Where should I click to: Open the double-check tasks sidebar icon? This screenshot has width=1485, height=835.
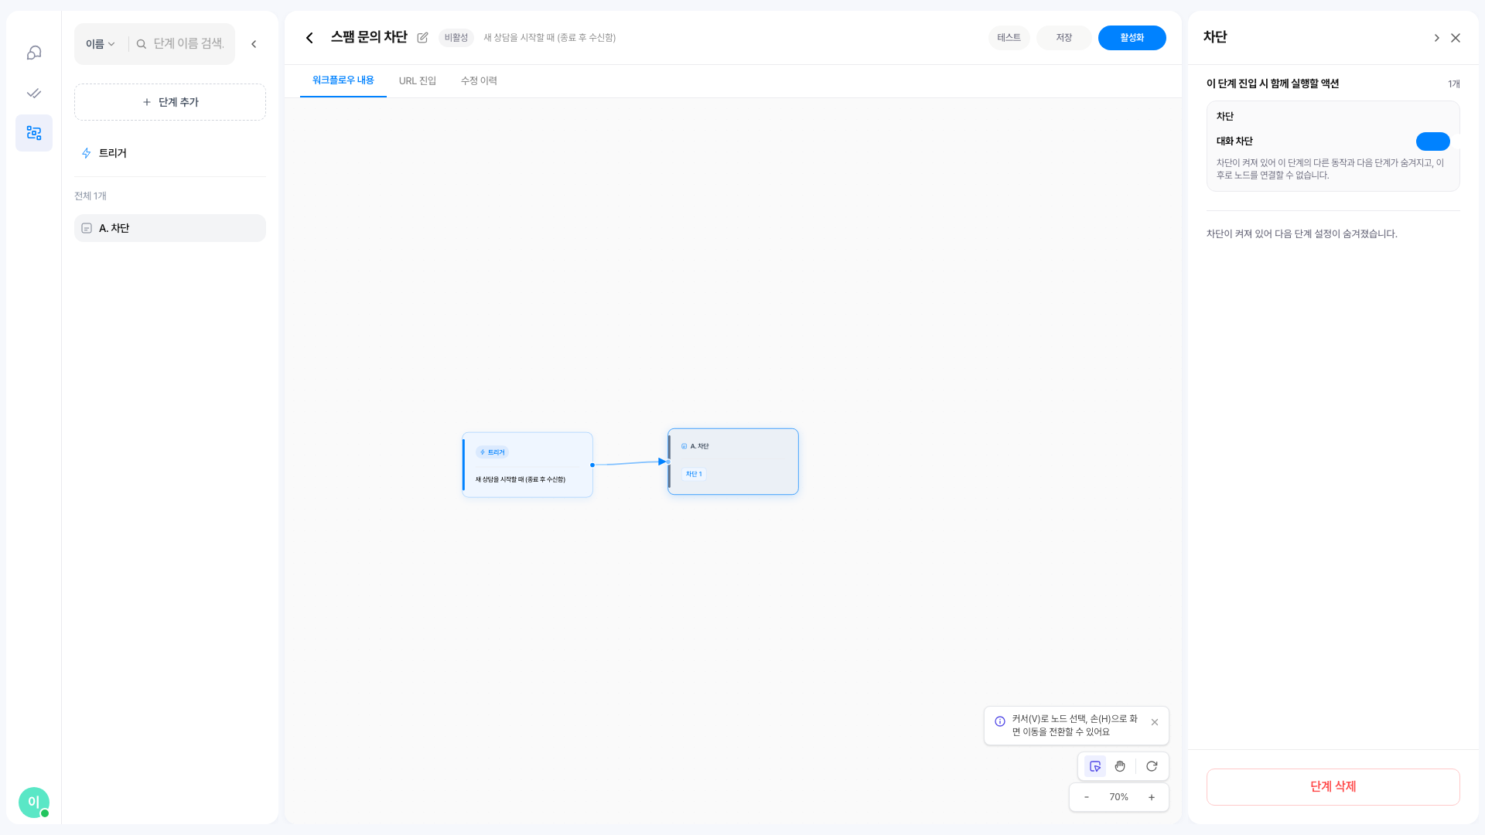[34, 93]
